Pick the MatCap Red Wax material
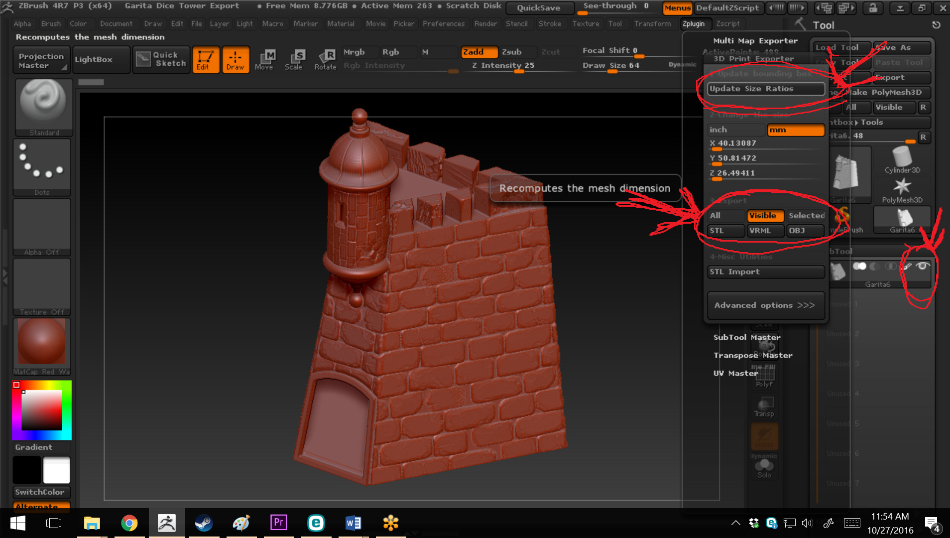 [x=42, y=345]
